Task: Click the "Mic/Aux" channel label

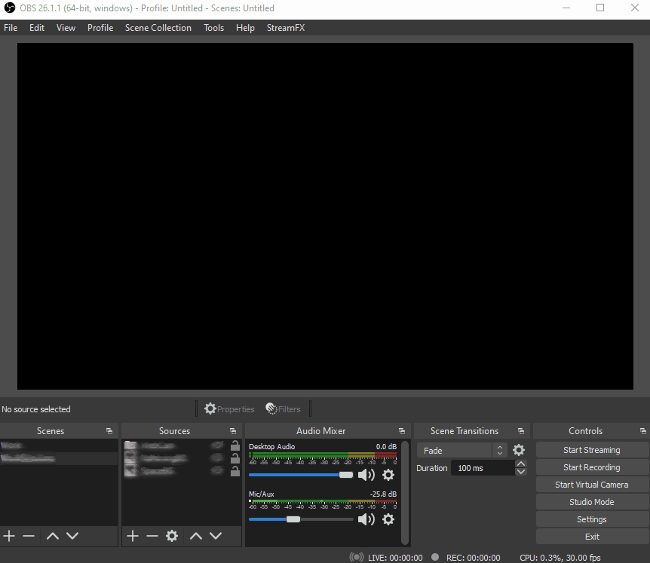Action: tap(262, 494)
